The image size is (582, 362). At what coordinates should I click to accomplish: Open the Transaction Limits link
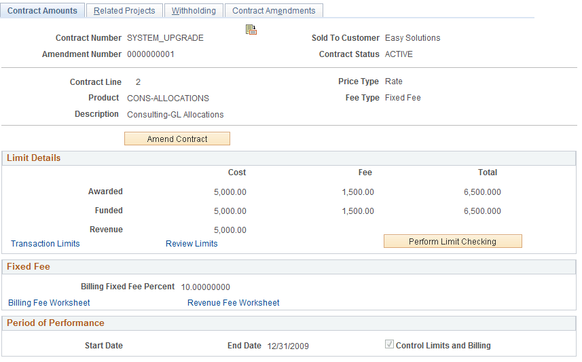pyautogui.click(x=46, y=244)
